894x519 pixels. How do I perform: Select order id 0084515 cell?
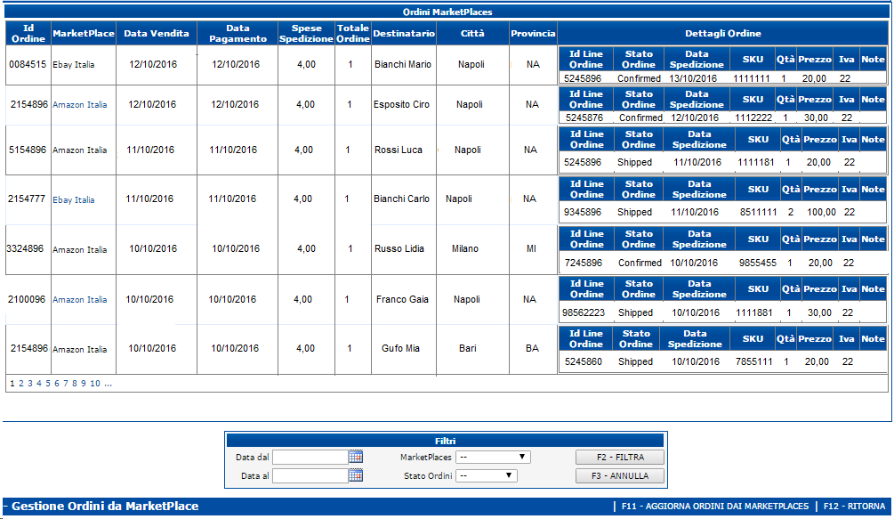coord(28,64)
